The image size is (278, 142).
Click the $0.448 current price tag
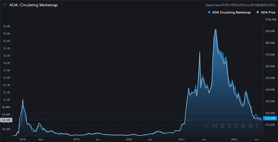pyautogui.click(x=6, y=120)
